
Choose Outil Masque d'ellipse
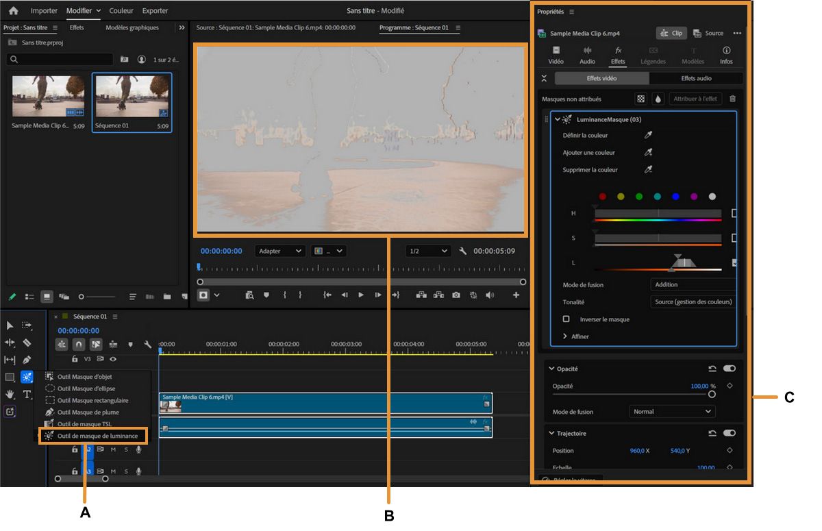coord(86,388)
